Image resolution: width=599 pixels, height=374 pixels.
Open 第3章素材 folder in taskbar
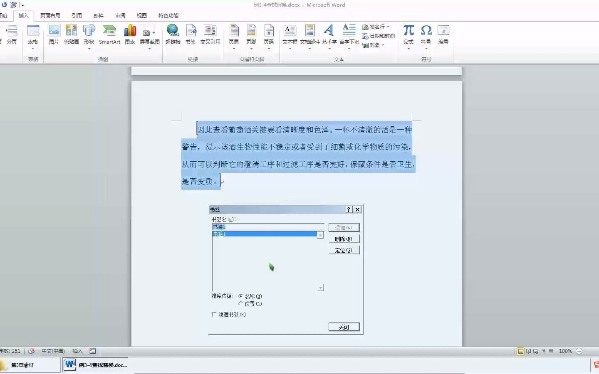click(x=30, y=365)
